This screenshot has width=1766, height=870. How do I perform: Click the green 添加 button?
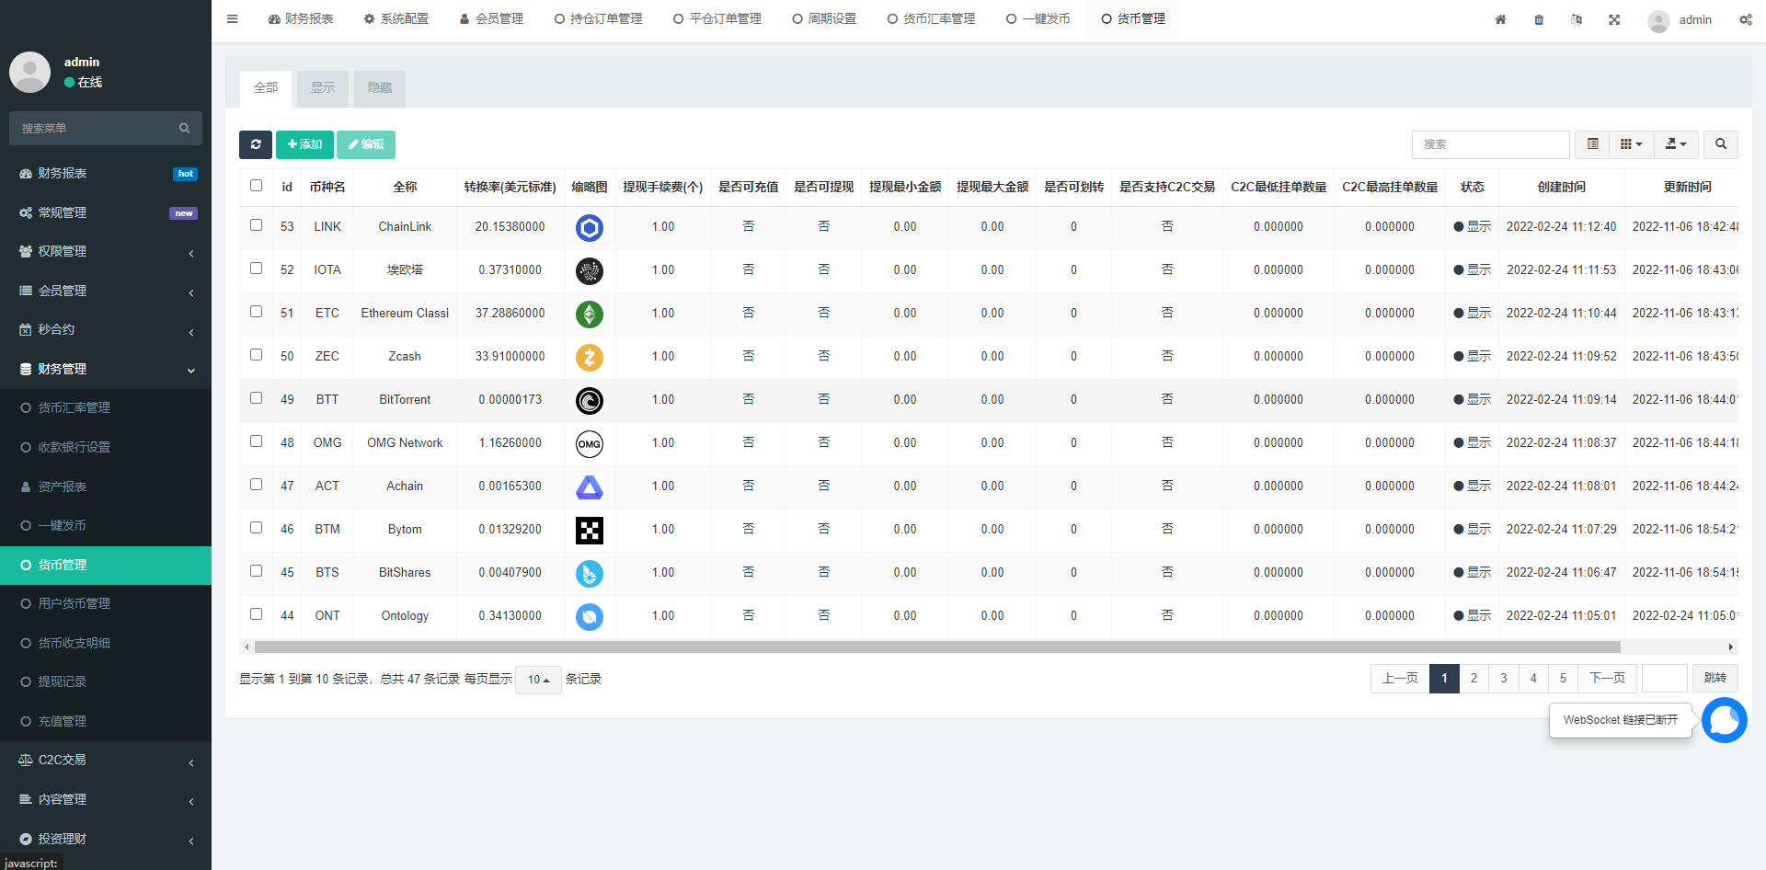[x=304, y=144]
